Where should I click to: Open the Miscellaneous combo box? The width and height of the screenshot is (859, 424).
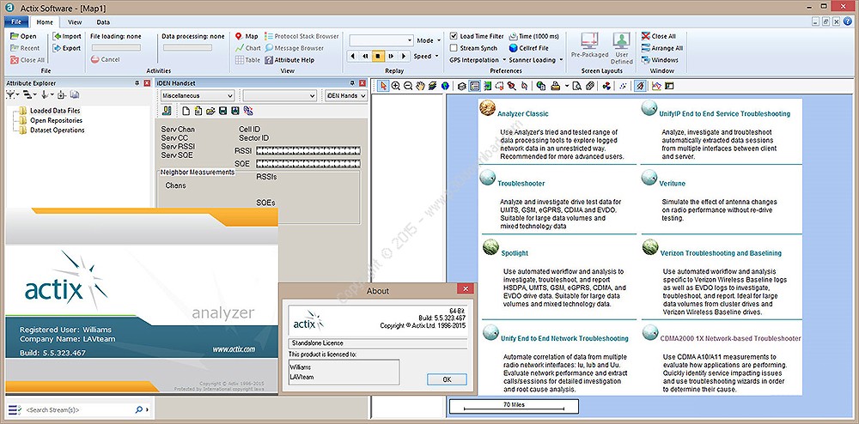pyautogui.click(x=198, y=96)
